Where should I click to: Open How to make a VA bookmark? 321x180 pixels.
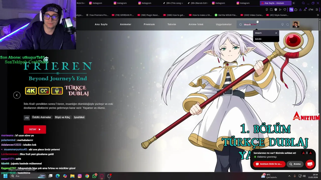200,15
